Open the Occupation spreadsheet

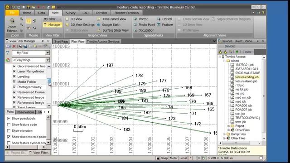(x=144, y=30)
